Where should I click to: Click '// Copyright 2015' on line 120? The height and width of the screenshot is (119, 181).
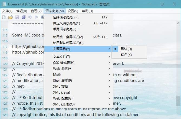(x=28, y=64)
